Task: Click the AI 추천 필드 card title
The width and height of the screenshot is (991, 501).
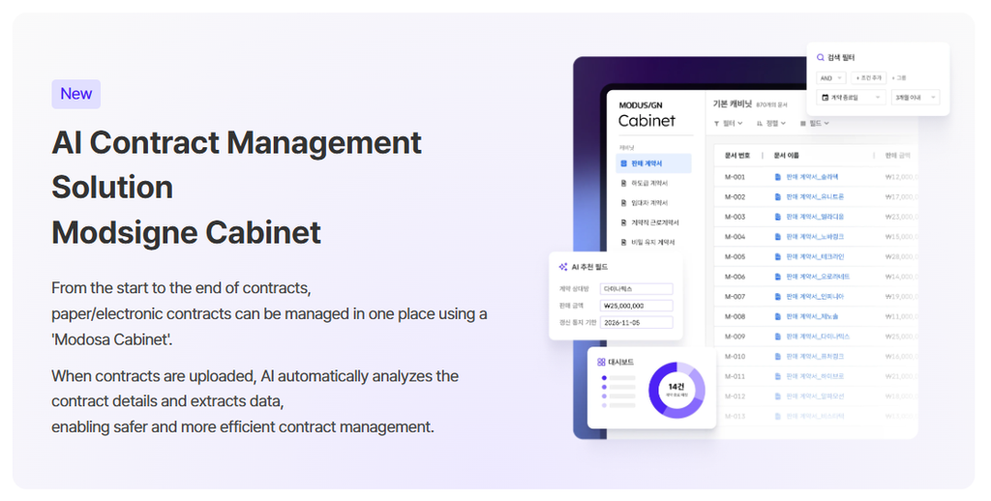Action: pyautogui.click(x=589, y=267)
